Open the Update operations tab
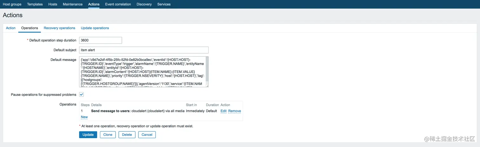This screenshot has height=147, width=480. click(95, 28)
